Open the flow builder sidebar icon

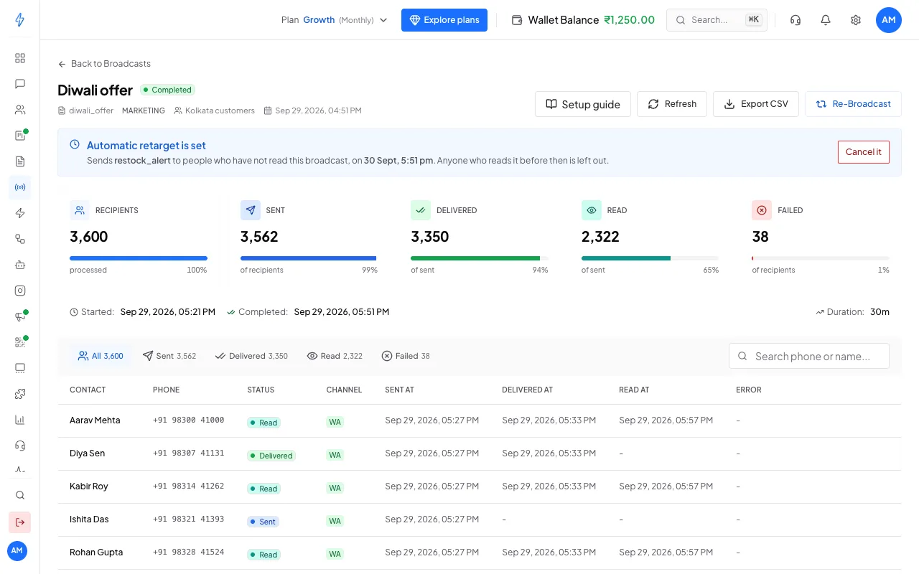point(20,239)
